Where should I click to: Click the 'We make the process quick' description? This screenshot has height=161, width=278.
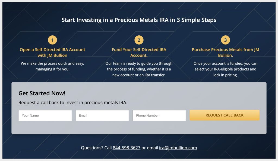(x=52, y=66)
